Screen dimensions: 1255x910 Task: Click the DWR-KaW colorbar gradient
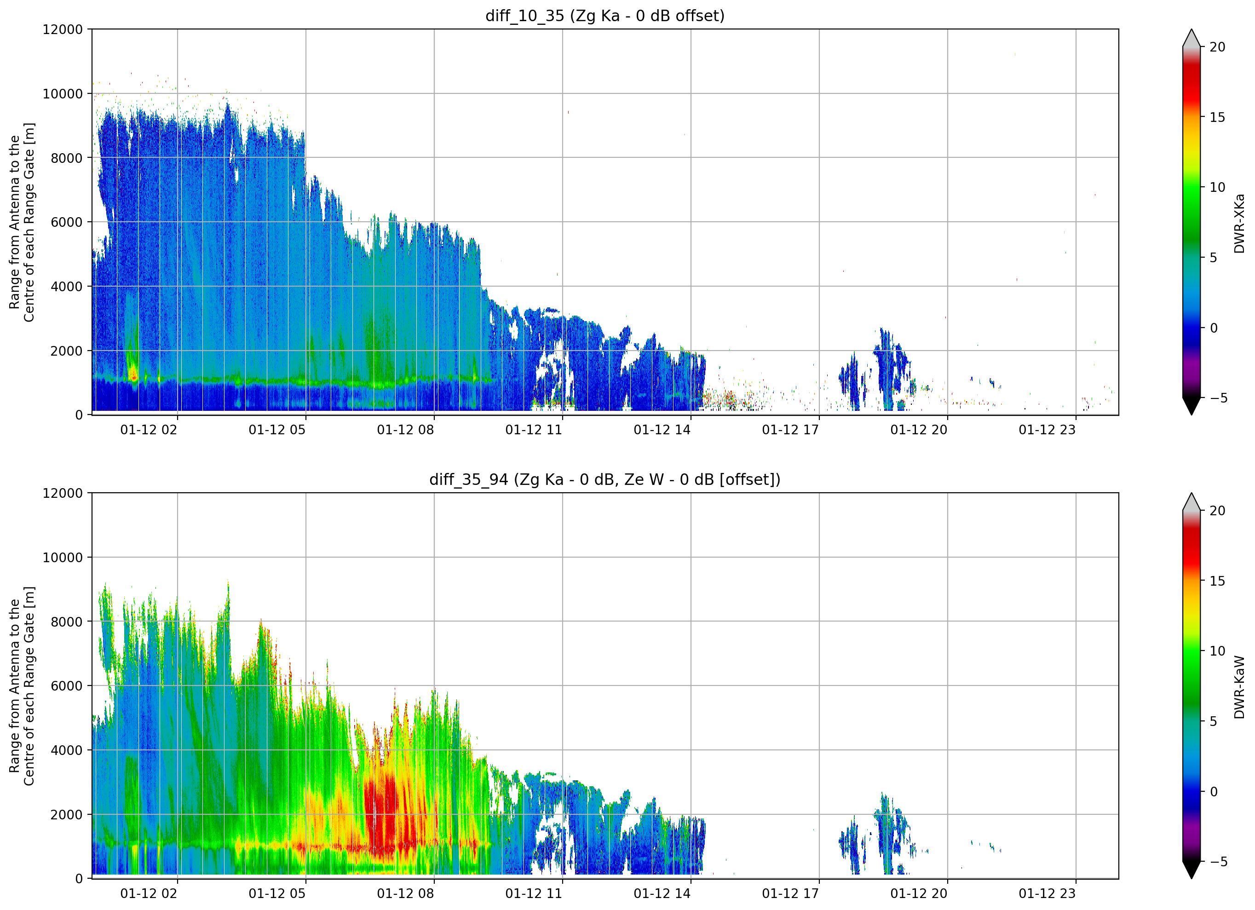[x=1192, y=686]
